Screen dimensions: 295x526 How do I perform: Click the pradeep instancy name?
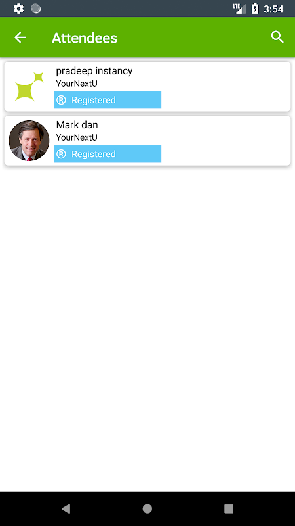(x=94, y=71)
